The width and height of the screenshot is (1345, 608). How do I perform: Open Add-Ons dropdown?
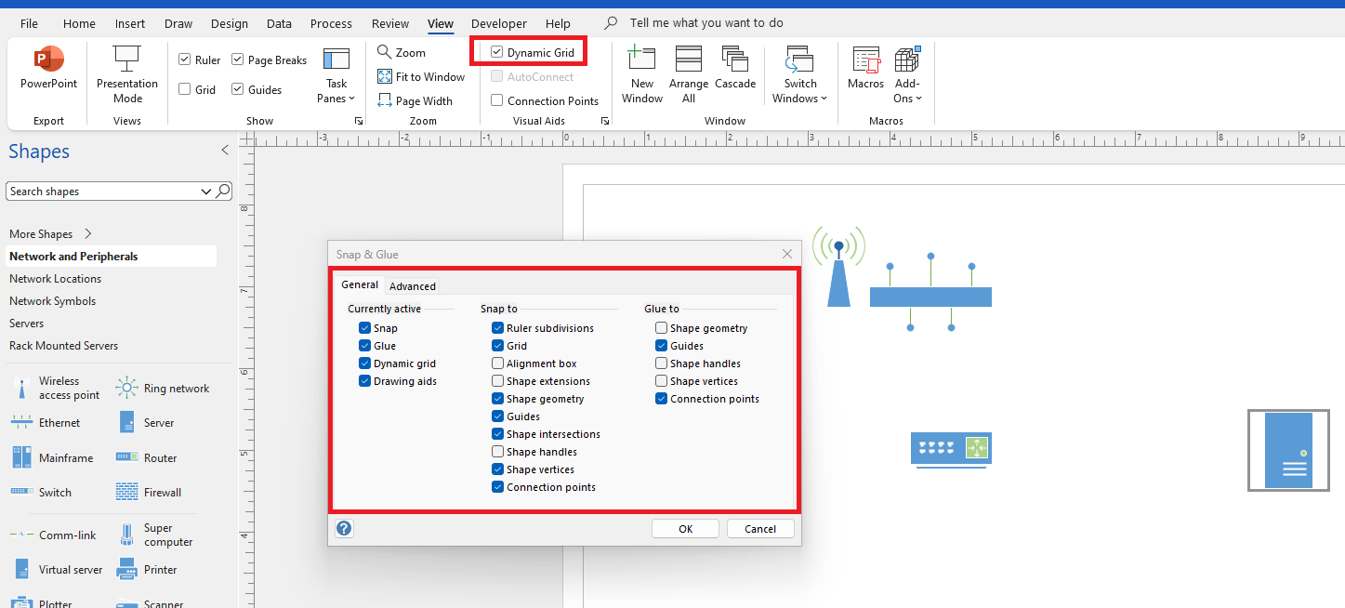pyautogui.click(x=907, y=74)
